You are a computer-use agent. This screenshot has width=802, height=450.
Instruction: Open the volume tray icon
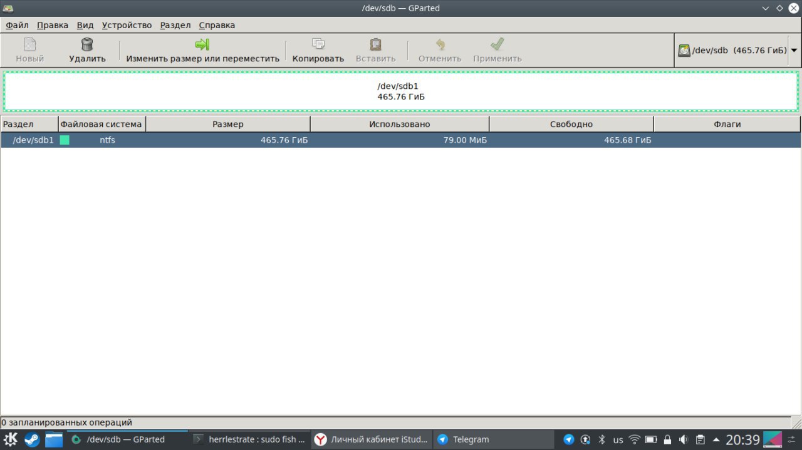(684, 439)
